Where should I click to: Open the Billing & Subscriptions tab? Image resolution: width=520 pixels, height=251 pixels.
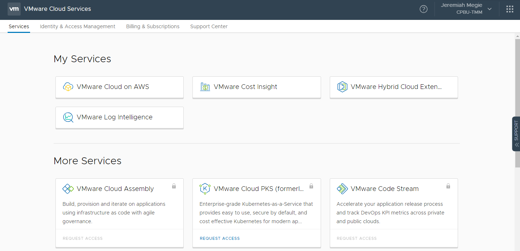pos(153,26)
